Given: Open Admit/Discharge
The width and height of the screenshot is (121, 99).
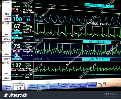Looking at the screenshot, I should 32,86.
